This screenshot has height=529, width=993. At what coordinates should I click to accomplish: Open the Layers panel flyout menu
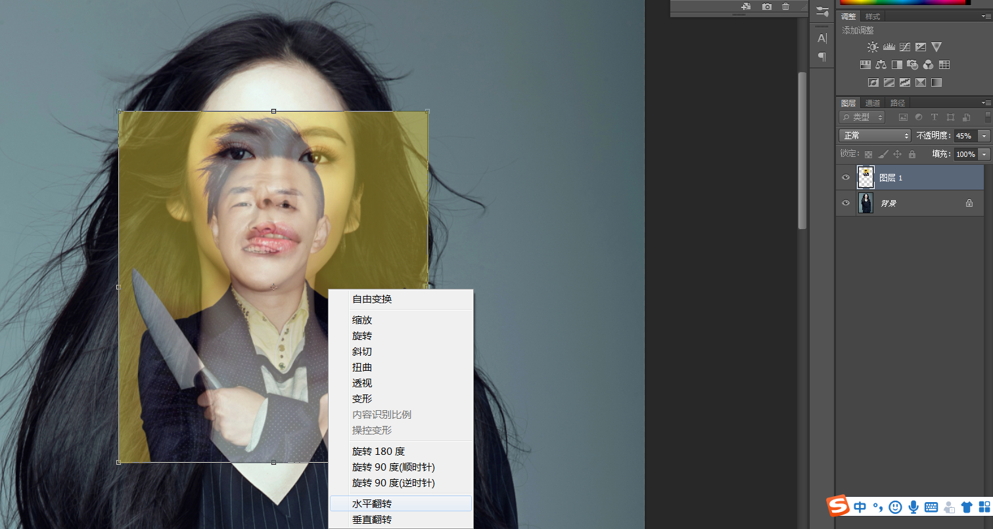(988, 103)
